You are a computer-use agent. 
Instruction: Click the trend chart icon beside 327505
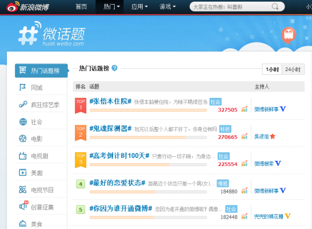pyautogui.click(x=244, y=109)
